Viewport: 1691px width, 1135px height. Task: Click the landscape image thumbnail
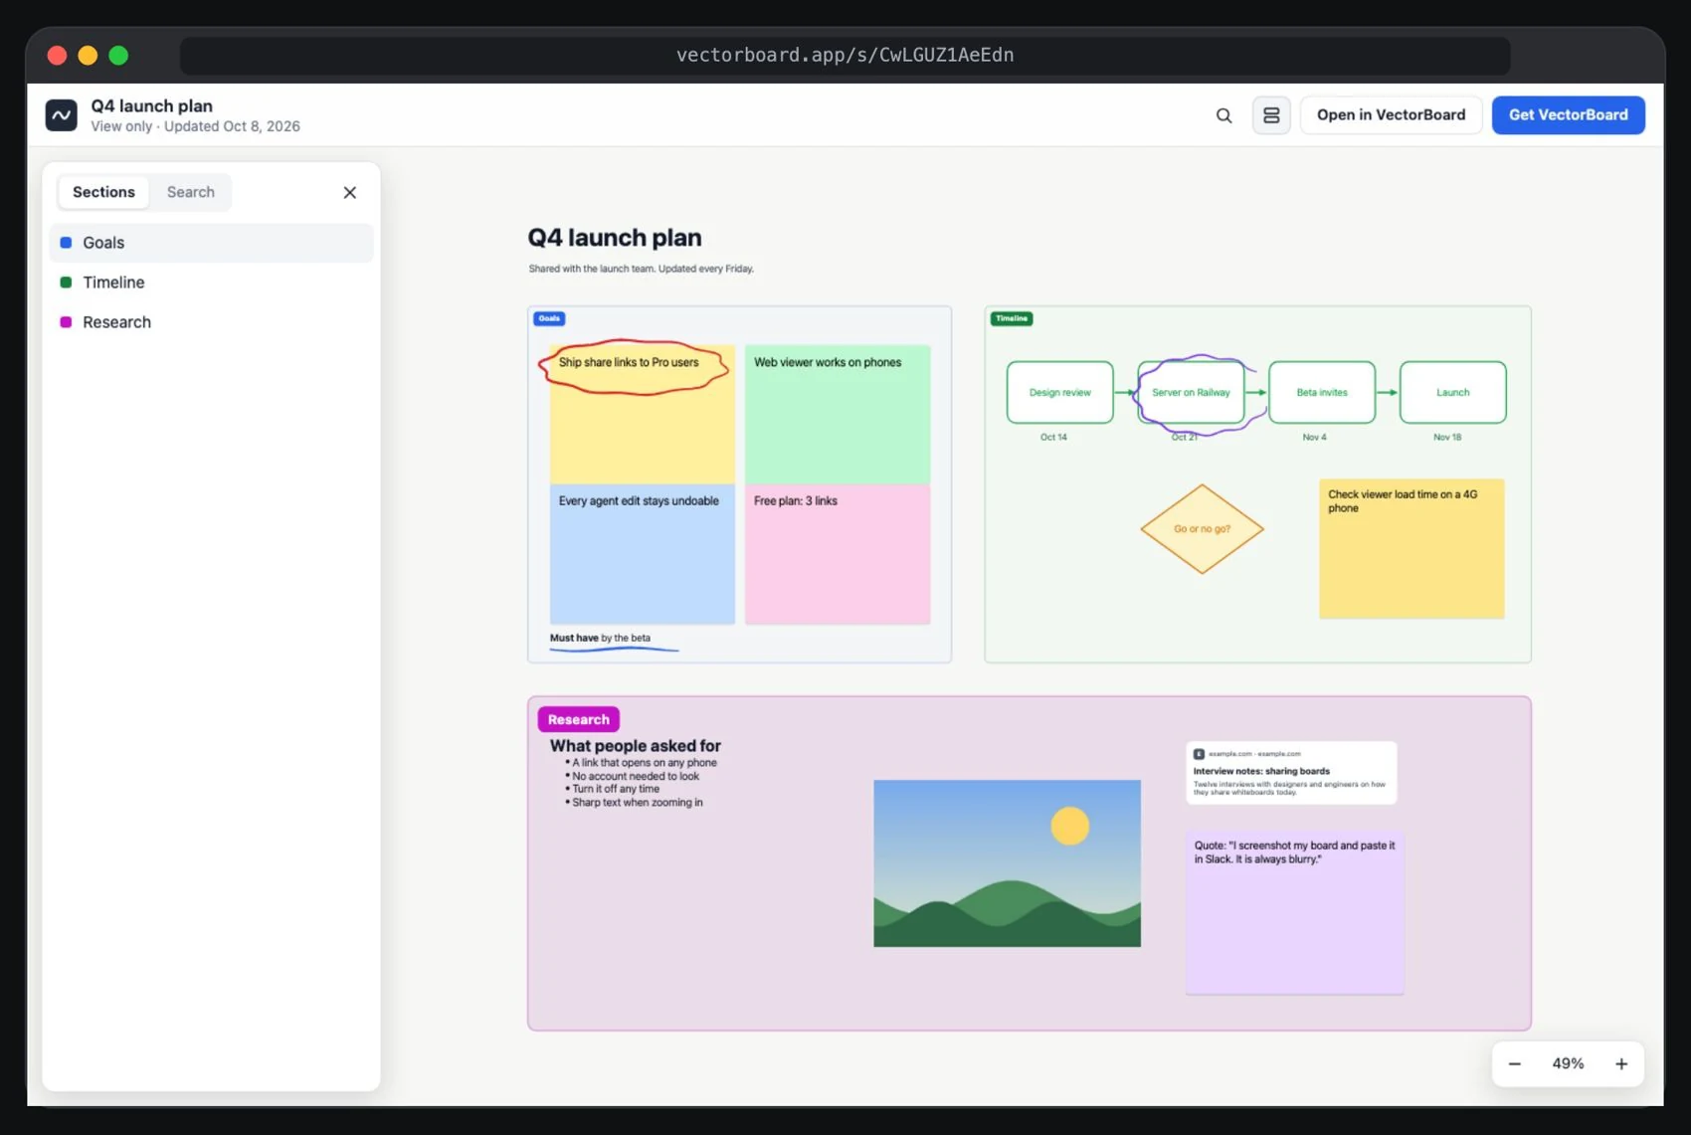[x=1007, y=863]
